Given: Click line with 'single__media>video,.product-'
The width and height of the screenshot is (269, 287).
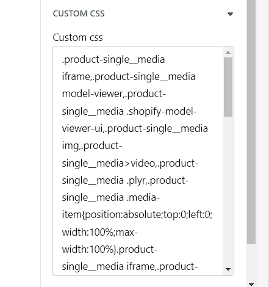Looking at the screenshot, I should point(130,163).
